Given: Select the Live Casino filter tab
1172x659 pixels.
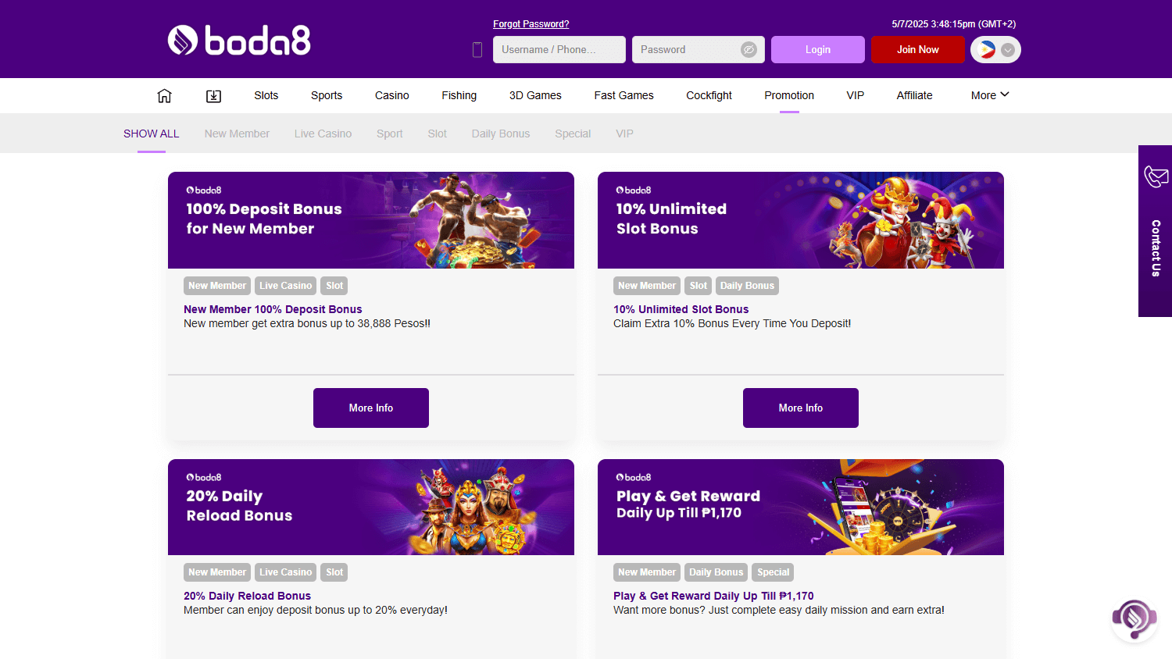Looking at the screenshot, I should coord(323,134).
